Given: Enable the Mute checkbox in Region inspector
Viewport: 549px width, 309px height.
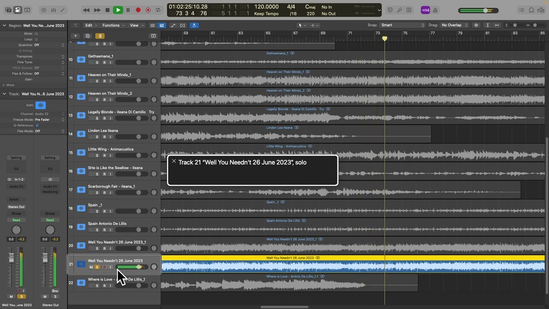Looking at the screenshot, I should click(36, 33).
